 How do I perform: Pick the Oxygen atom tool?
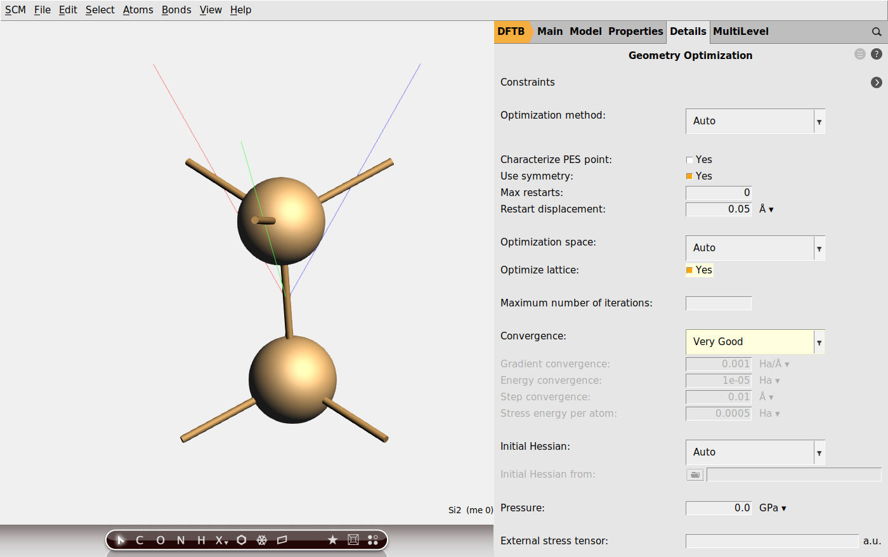(x=160, y=540)
